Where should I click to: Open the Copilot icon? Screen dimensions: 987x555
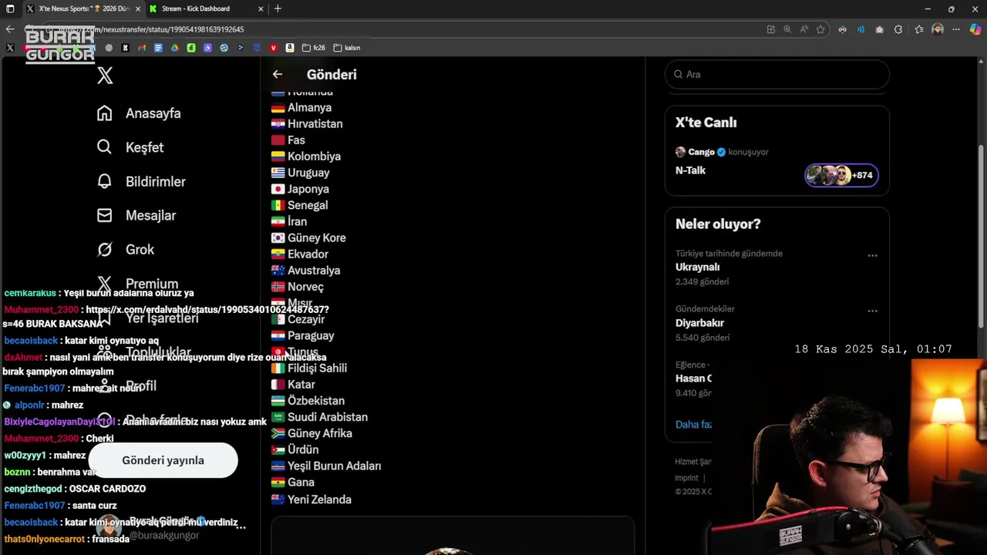pyautogui.click(x=975, y=29)
